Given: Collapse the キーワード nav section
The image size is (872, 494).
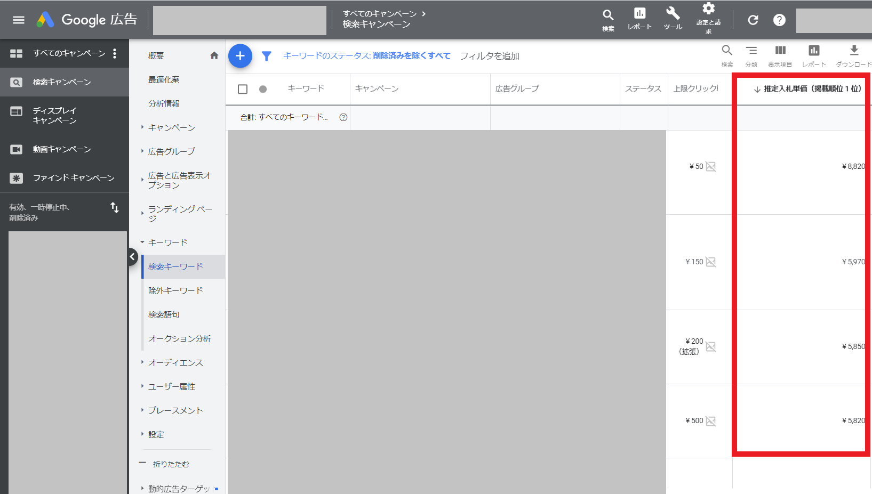Looking at the screenshot, I should point(142,242).
